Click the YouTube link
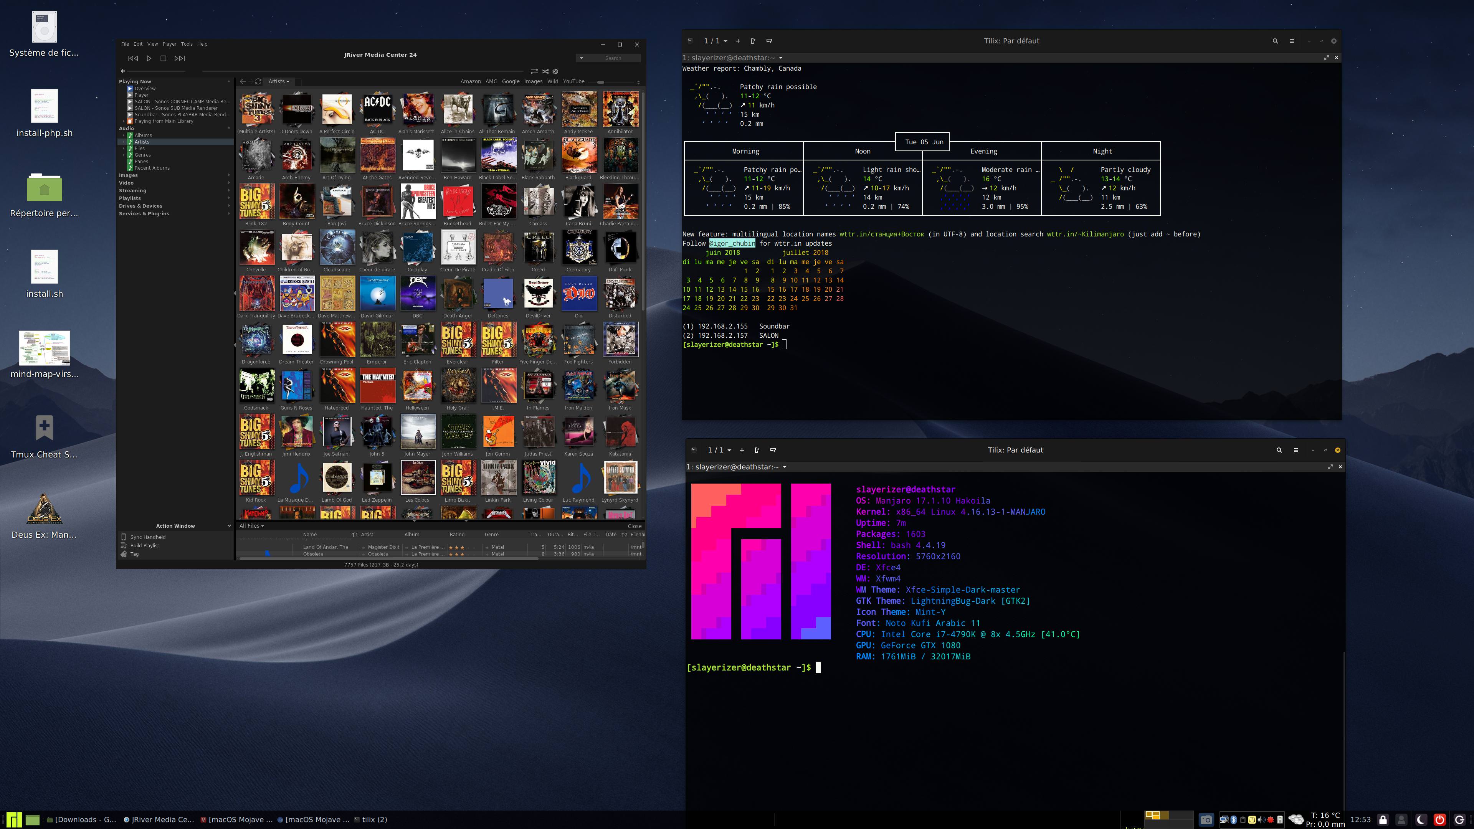 pos(573,81)
